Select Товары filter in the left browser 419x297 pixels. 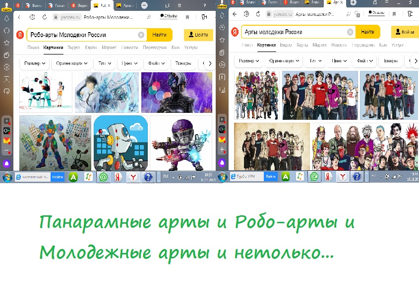(x=183, y=63)
